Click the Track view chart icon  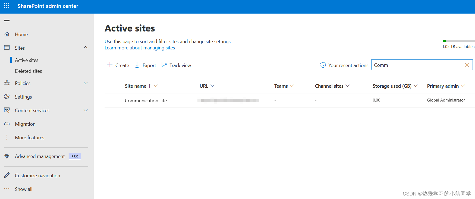164,65
